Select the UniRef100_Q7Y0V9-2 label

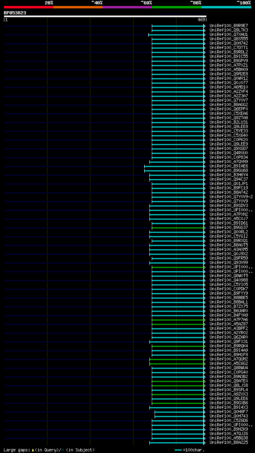(231, 197)
